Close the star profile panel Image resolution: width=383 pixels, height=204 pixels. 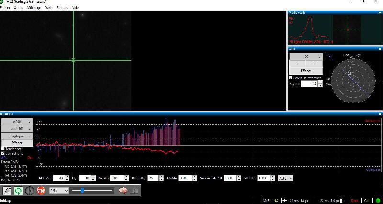click(380, 13)
